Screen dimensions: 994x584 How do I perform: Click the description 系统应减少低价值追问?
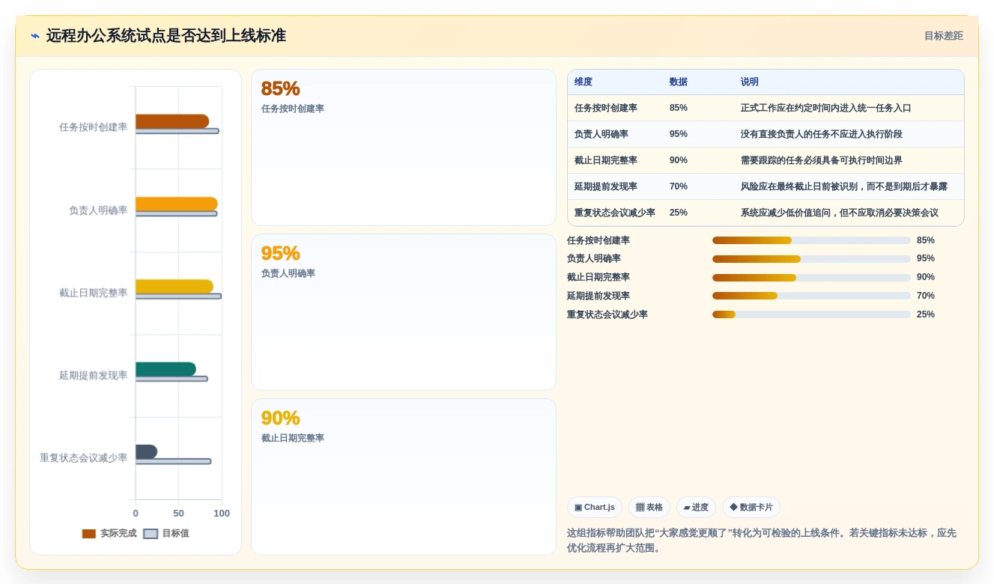click(786, 213)
